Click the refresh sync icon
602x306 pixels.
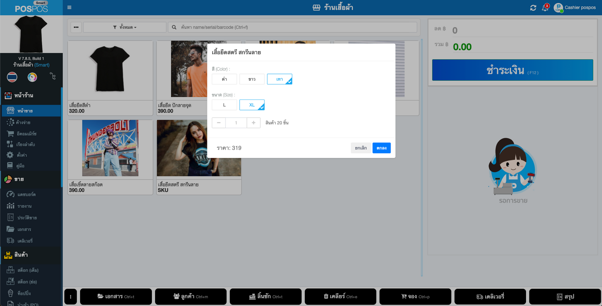coord(533,8)
